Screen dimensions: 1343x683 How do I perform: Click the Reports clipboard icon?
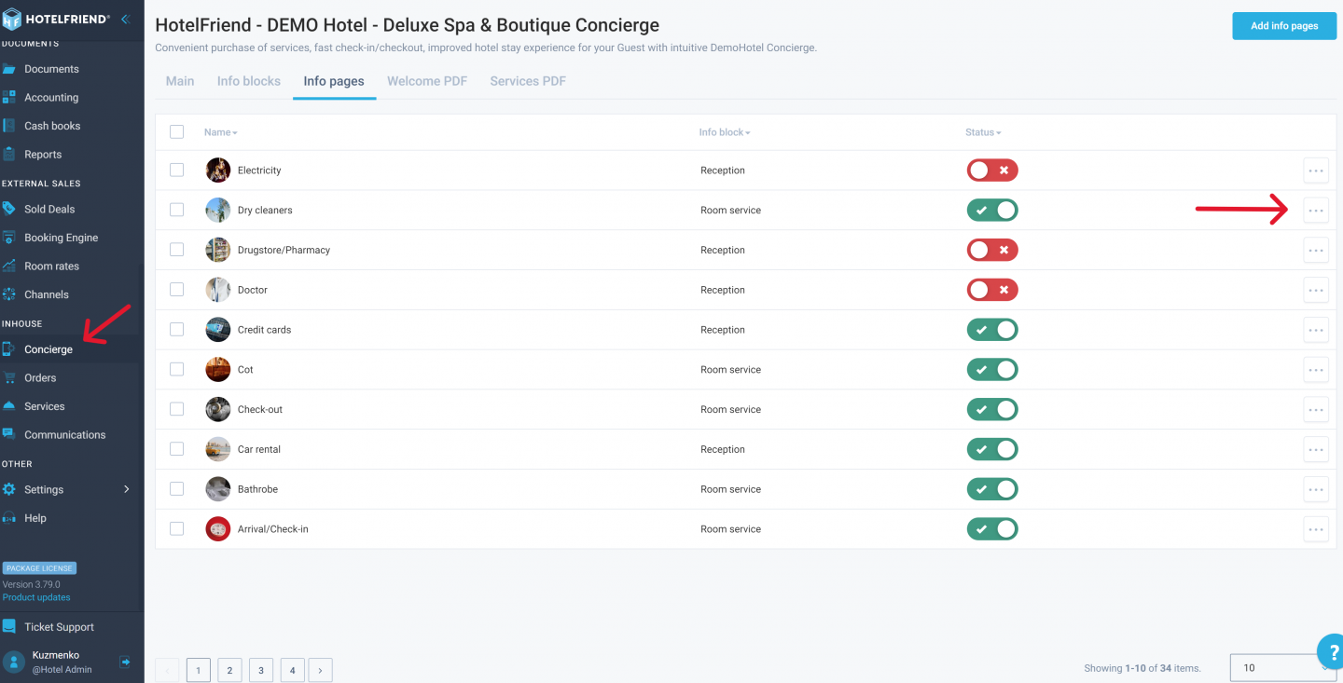pos(9,154)
